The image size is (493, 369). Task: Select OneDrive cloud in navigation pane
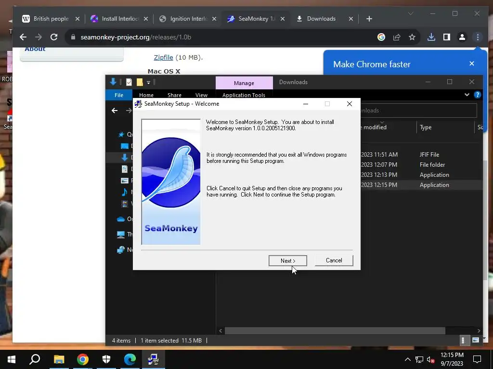click(x=121, y=219)
